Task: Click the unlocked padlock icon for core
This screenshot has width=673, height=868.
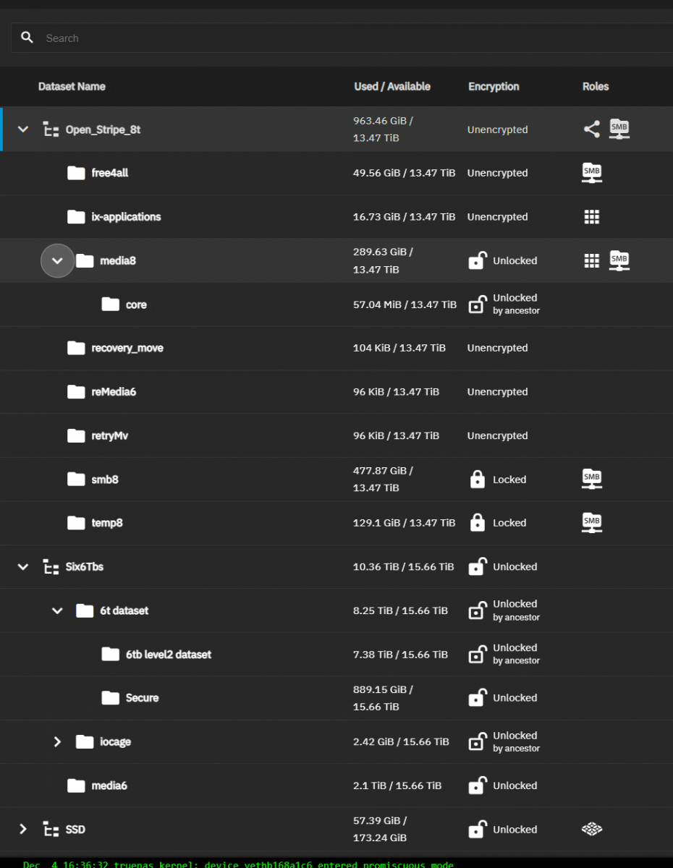Action: coord(477,304)
